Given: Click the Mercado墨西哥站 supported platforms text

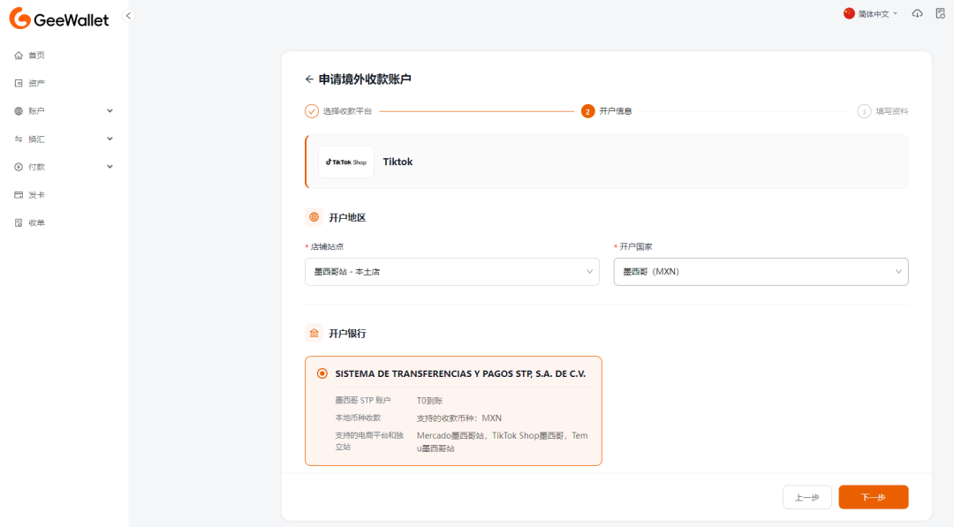Looking at the screenshot, I should click(502, 442).
